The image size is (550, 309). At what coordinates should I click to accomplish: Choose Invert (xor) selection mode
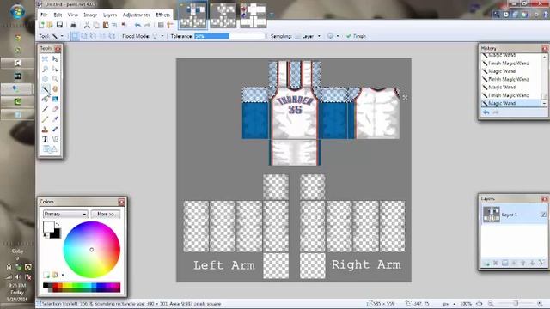[112, 36]
